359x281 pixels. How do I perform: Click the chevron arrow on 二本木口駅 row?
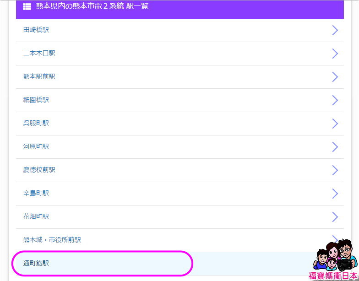pos(335,54)
